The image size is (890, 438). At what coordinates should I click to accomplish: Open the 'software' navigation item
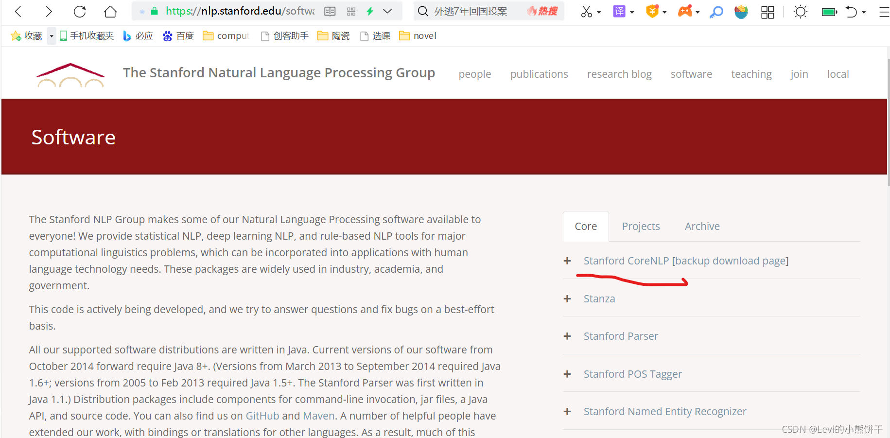691,74
